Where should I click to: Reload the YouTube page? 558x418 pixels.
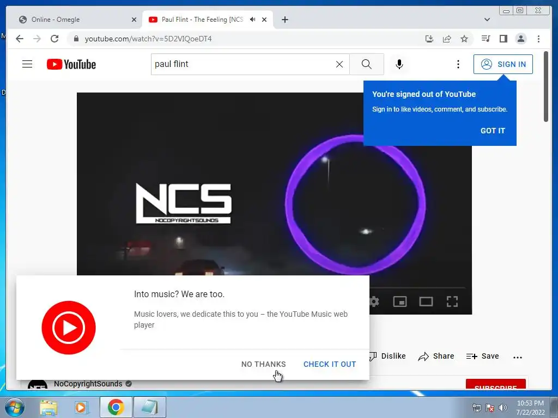coord(54,39)
